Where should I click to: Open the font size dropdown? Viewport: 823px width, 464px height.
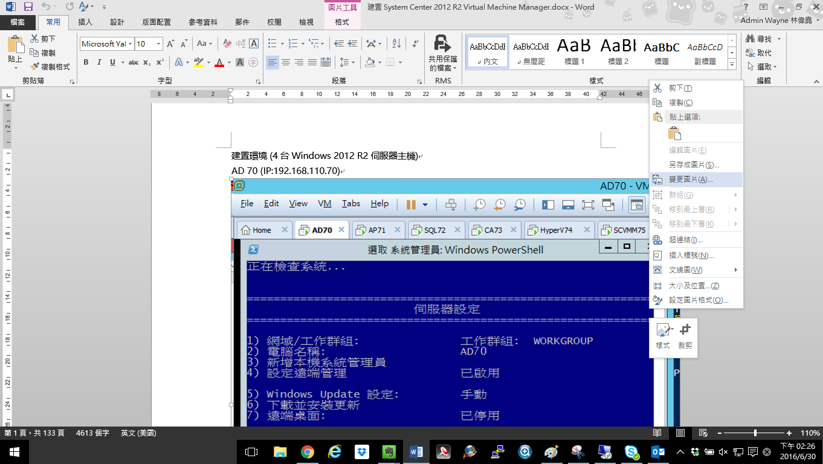[159, 44]
